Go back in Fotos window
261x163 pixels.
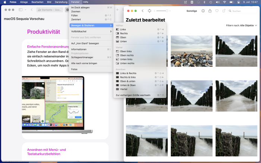coord(143,11)
